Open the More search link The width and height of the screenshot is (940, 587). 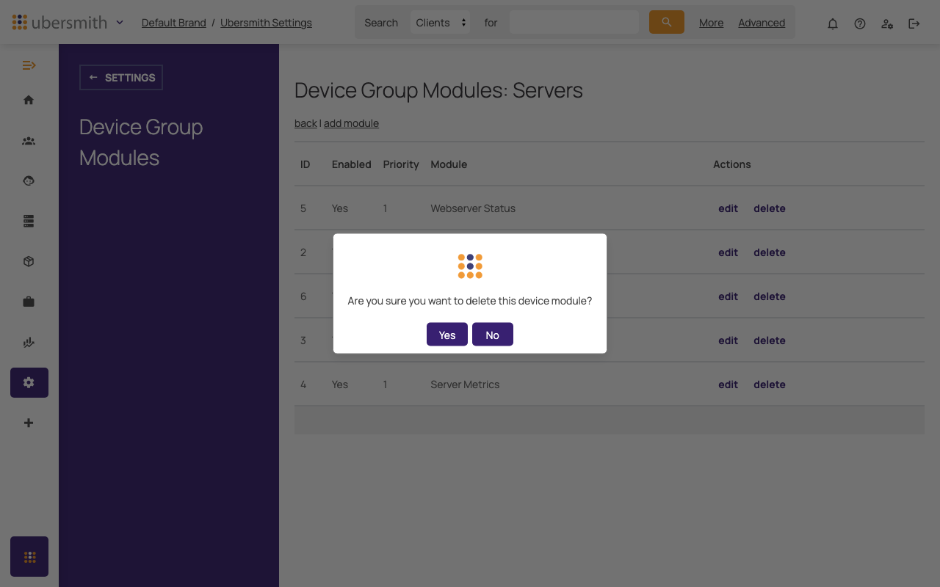click(711, 23)
